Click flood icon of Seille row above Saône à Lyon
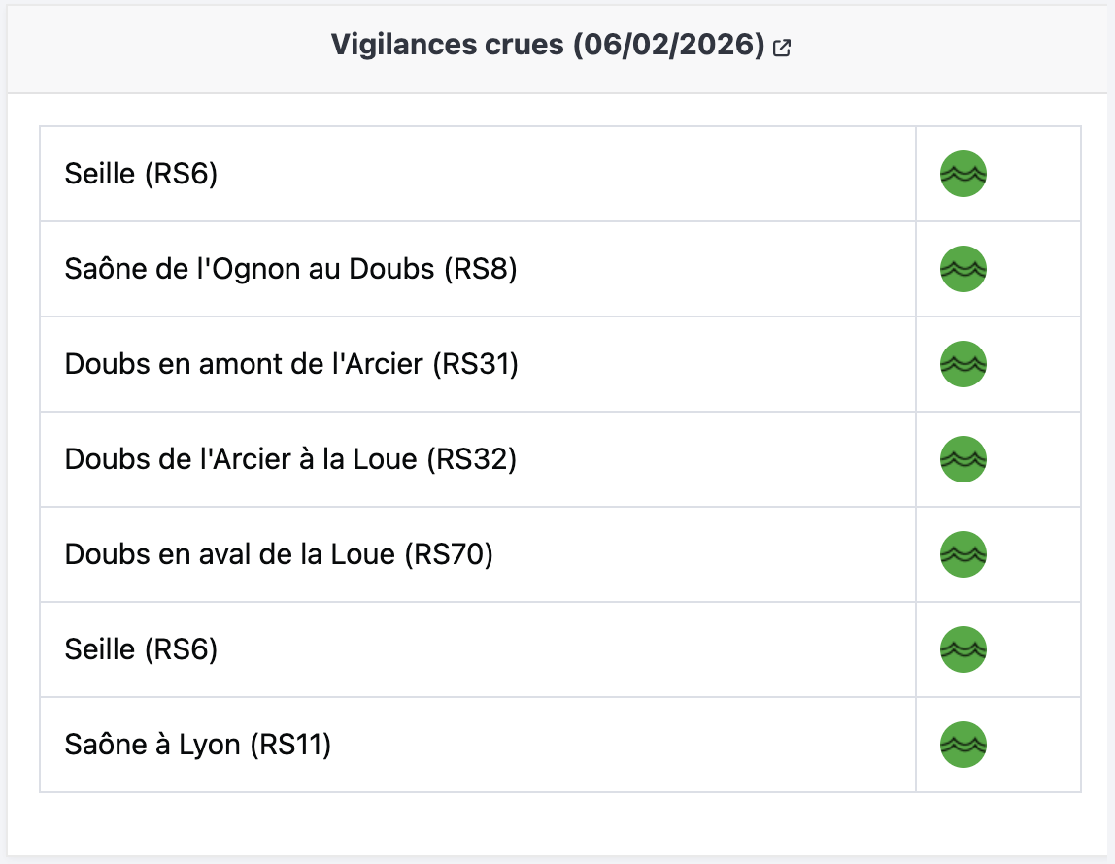Viewport: 1115px width, 864px height. (x=963, y=650)
